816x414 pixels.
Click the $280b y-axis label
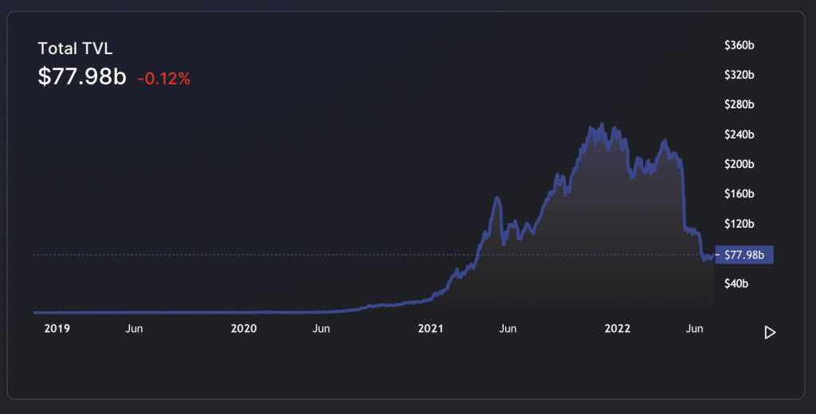point(739,104)
